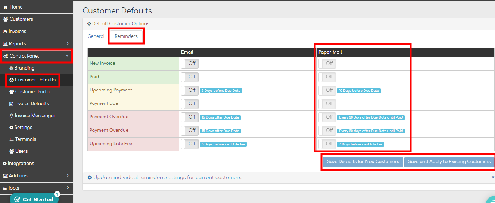Toggle Email reminder for Payment Due

[x=190, y=104]
